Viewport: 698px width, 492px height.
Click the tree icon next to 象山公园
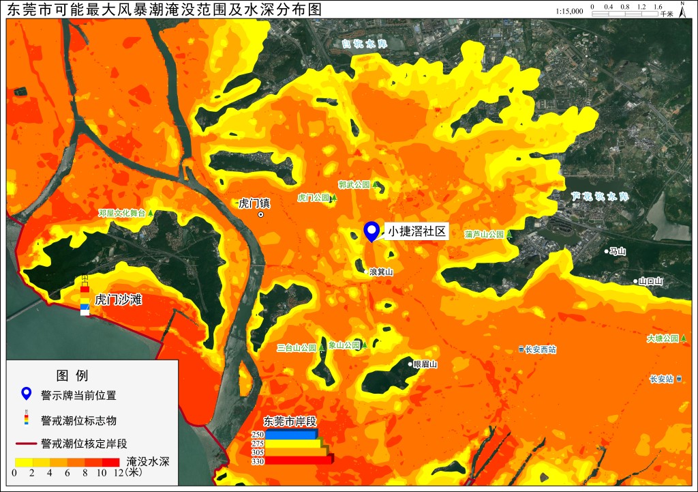pyautogui.click(x=364, y=345)
